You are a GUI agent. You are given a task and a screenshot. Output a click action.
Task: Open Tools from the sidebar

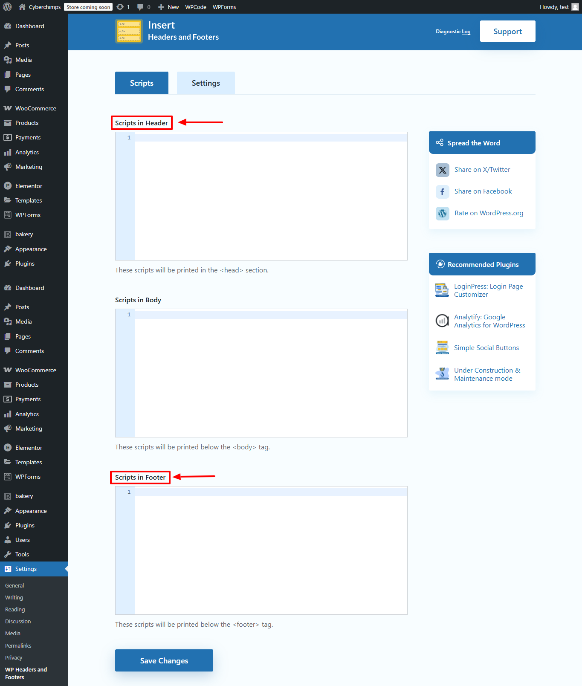point(34,554)
